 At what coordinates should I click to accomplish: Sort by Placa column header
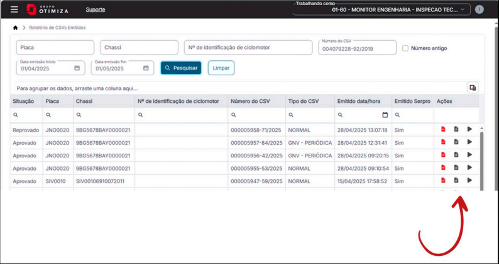pyautogui.click(x=58, y=101)
